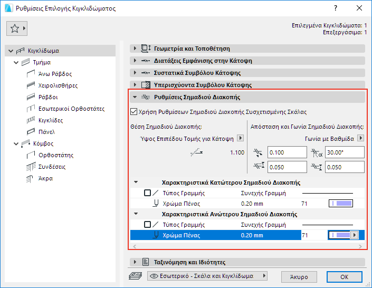Image resolution: width=372 pixels, height=288 pixels.
Task: Click the break mark distance icon
Action: 258,152
